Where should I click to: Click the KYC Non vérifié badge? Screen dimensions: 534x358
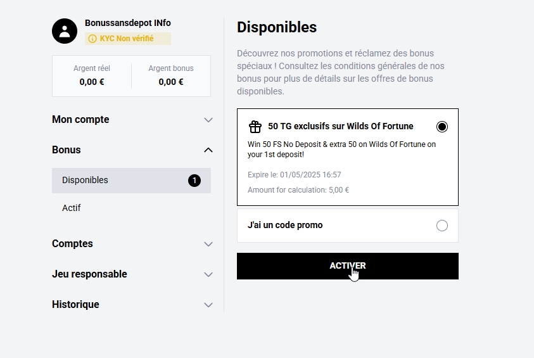click(128, 39)
